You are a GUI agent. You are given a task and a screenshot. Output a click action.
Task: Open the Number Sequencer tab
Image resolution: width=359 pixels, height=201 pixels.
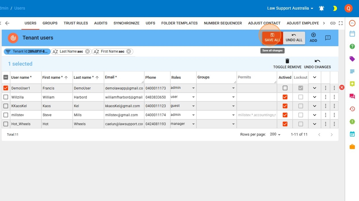223,23
